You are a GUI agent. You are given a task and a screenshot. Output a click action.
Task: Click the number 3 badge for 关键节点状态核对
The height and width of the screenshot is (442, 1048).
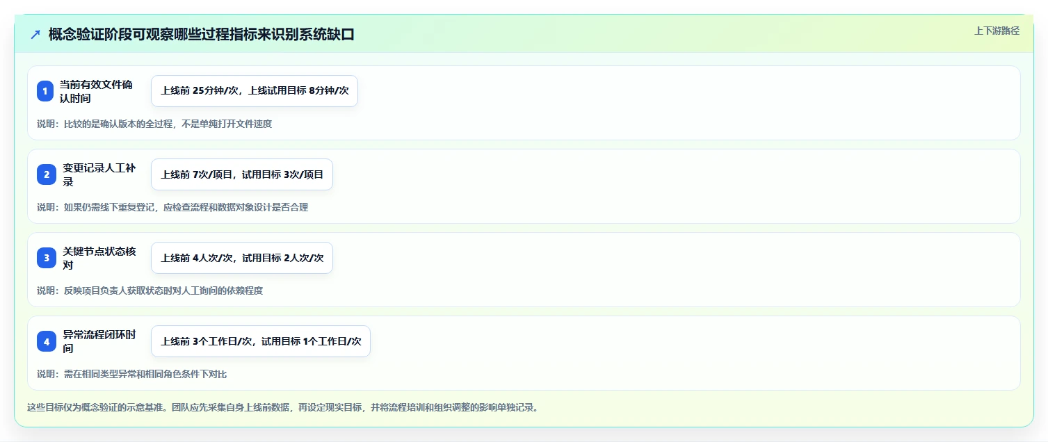45,258
